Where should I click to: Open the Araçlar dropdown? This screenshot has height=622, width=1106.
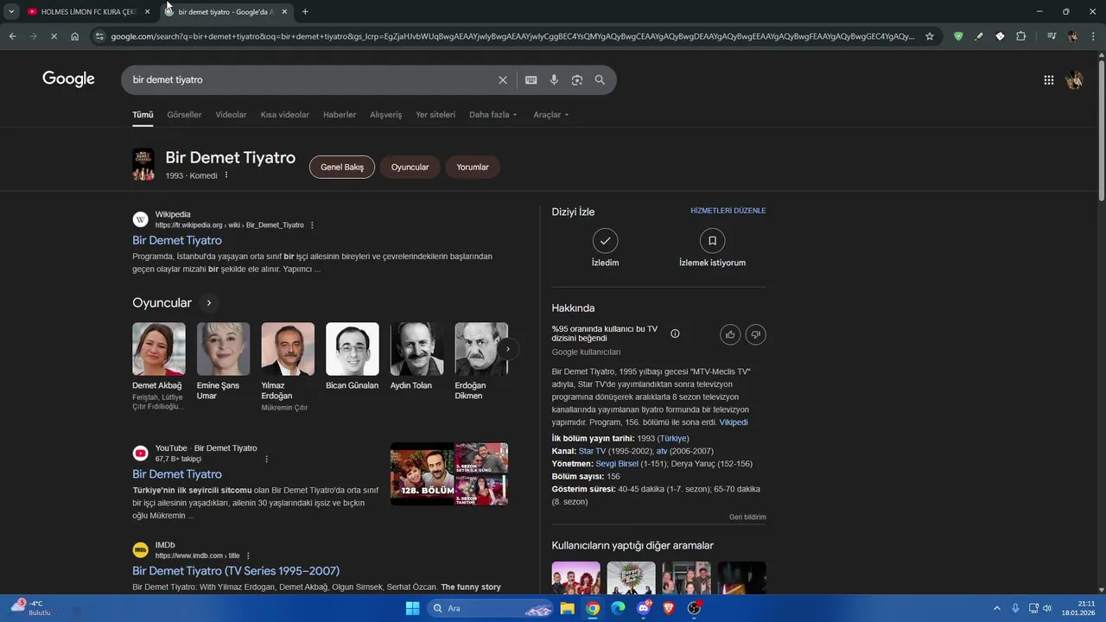pos(551,115)
